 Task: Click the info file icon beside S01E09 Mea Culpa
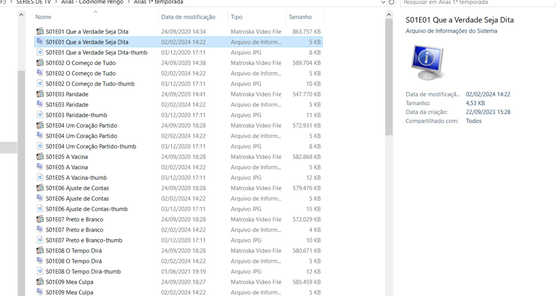(40, 292)
